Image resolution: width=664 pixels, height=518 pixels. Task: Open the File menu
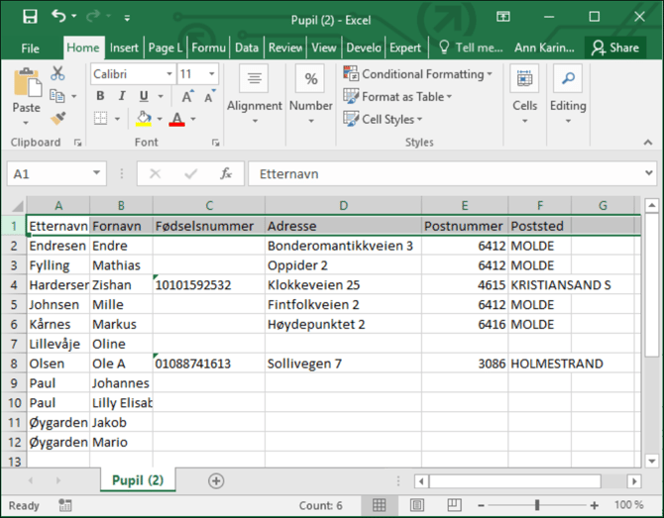tap(30, 48)
